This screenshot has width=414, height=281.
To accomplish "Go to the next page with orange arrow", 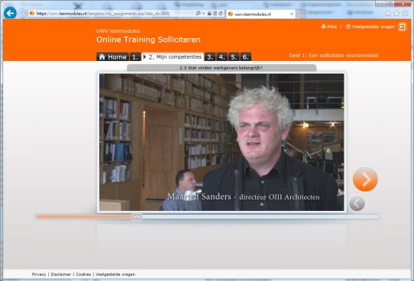I will (x=365, y=179).
